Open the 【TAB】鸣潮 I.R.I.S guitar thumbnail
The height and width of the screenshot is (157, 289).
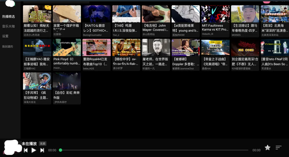[126, 14]
